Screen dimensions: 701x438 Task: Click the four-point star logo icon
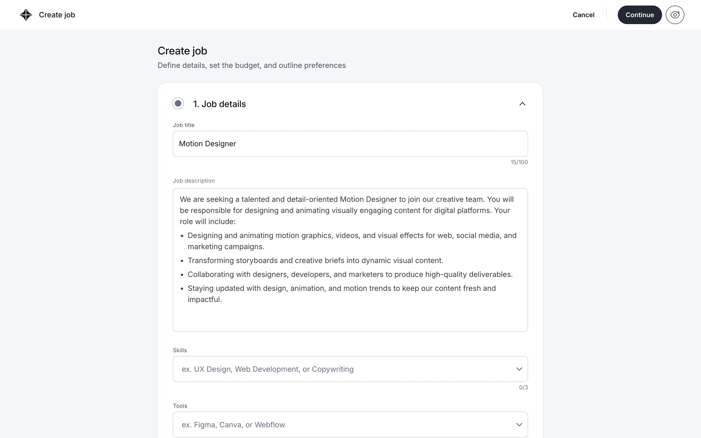pyautogui.click(x=26, y=15)
